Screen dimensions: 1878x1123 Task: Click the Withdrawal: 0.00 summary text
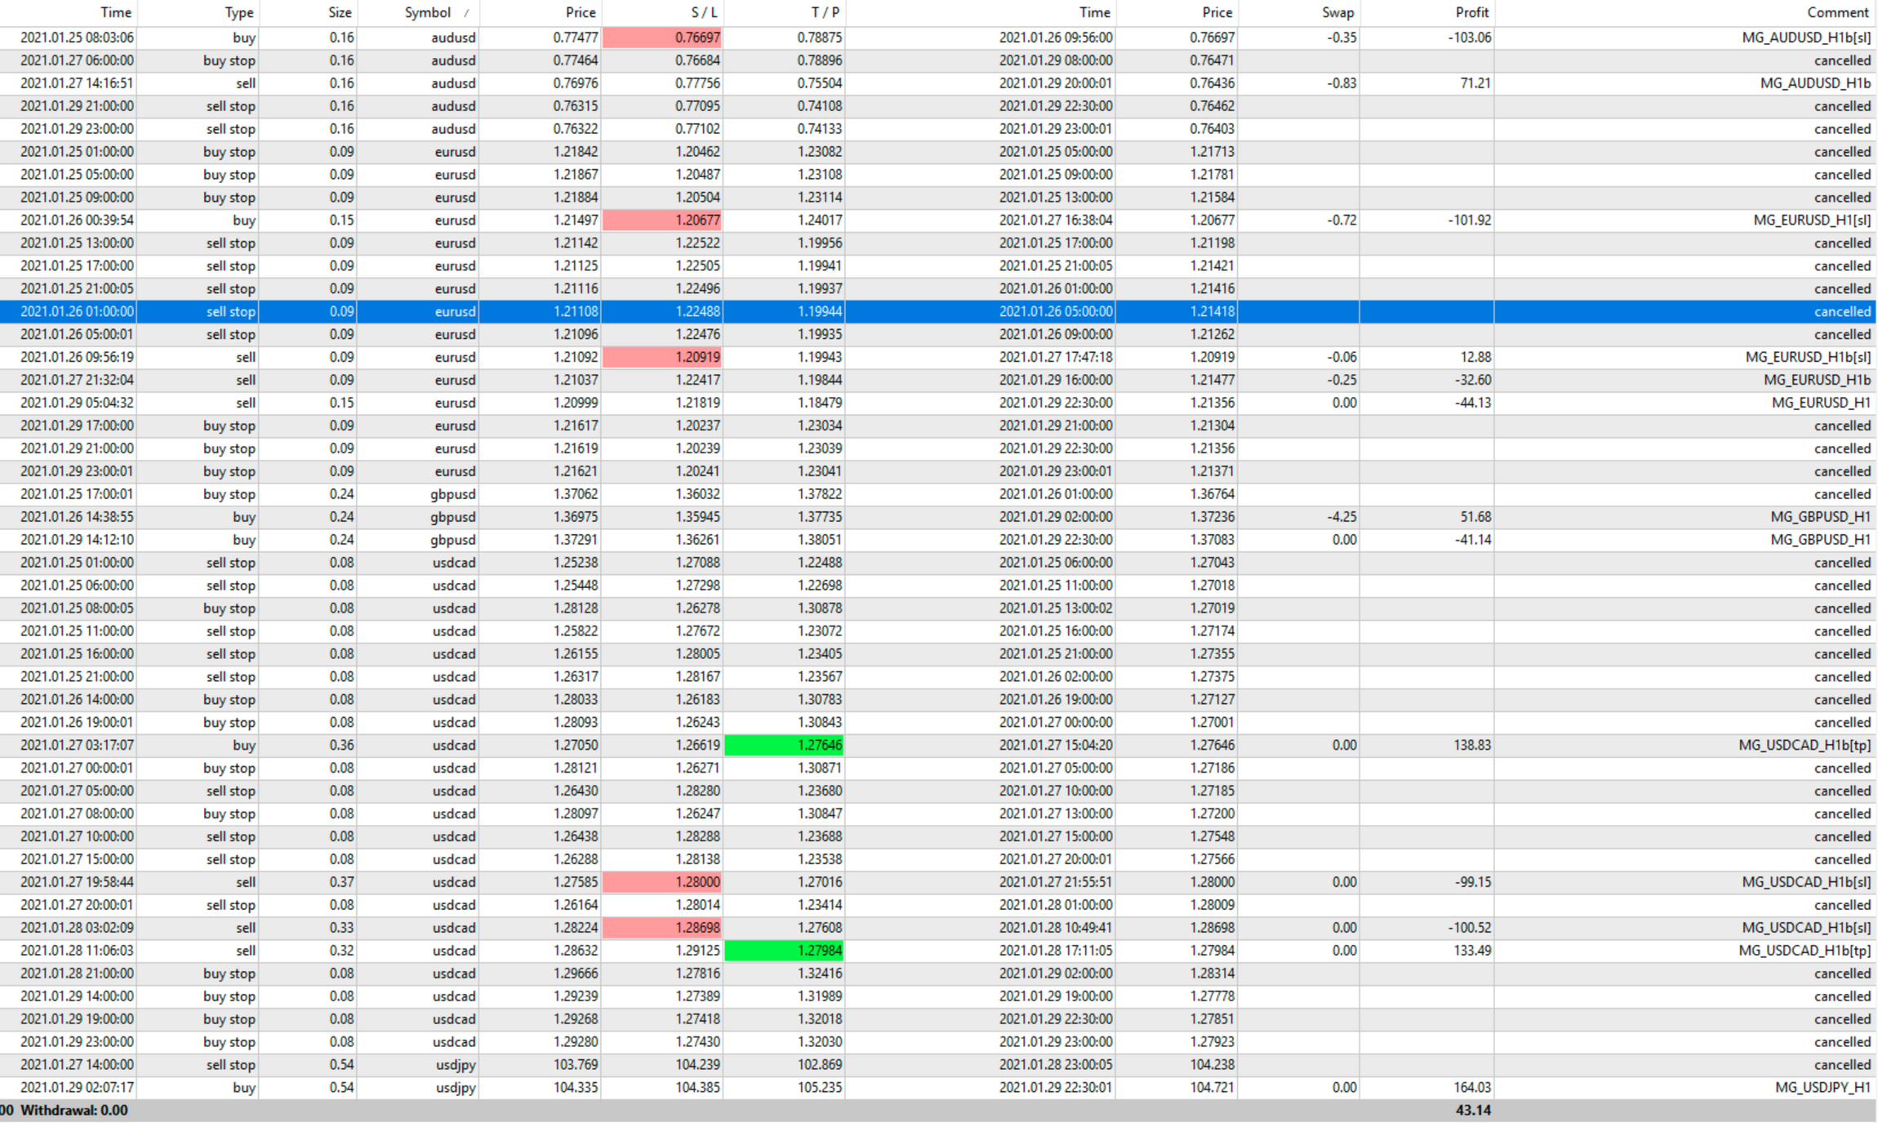click(73, 1111)
